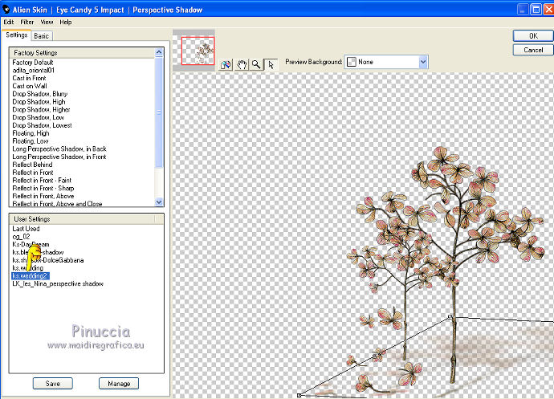Viewport: 554px width, 399px height.
Task: Select Reflect in Front - Sharp preset
Action: pos(43,188)
